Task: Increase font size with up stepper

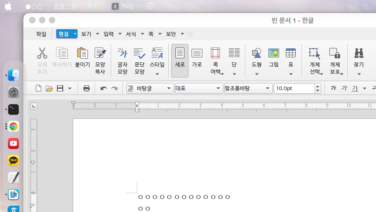Action: [318, 86]
